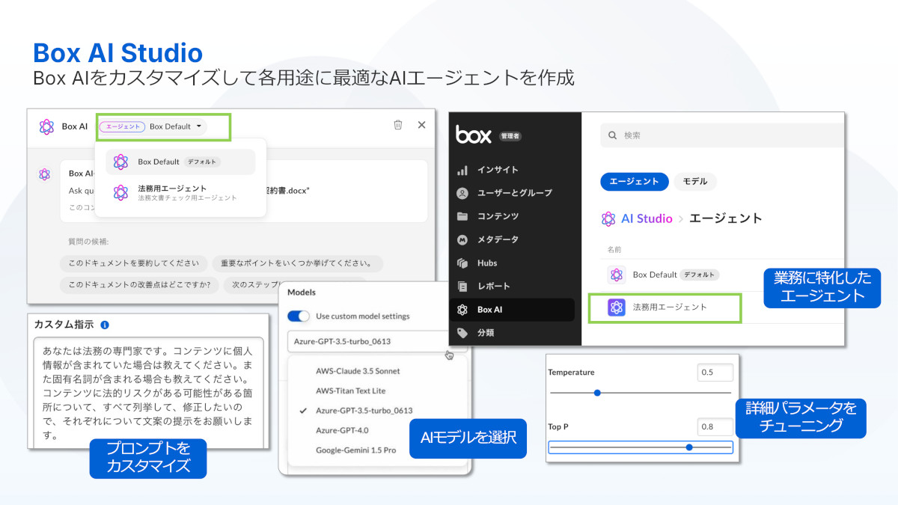Click the Hubs icon in sidebar
This screenshot has width=898, height=505.
coord(462,263)
